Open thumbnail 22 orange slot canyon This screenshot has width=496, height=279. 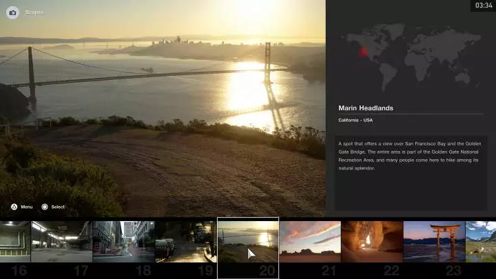click(371, 241)
